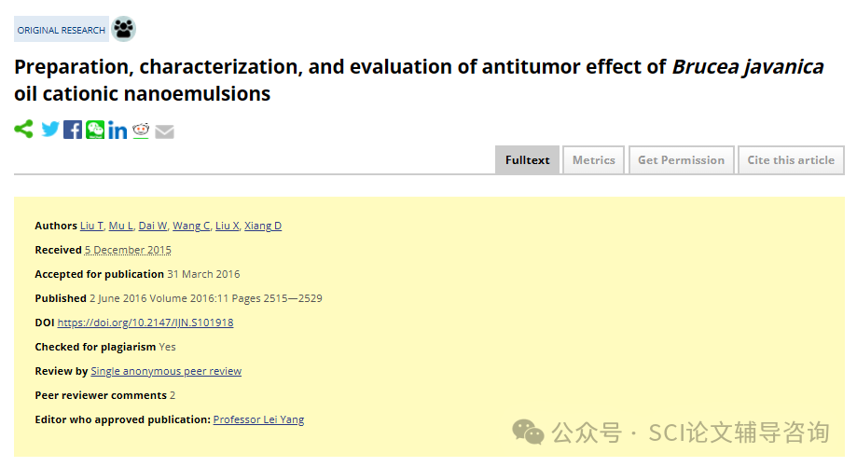Viewport: 857px width, 467px height.
Task: Click the Original Research label
Action: (x=62, y=30)
